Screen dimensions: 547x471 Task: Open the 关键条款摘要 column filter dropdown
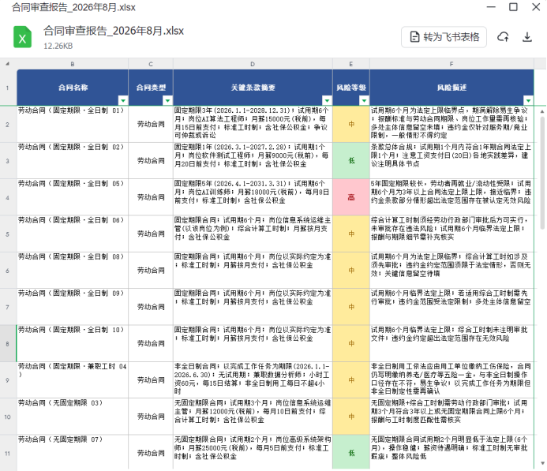coord(328,101)
